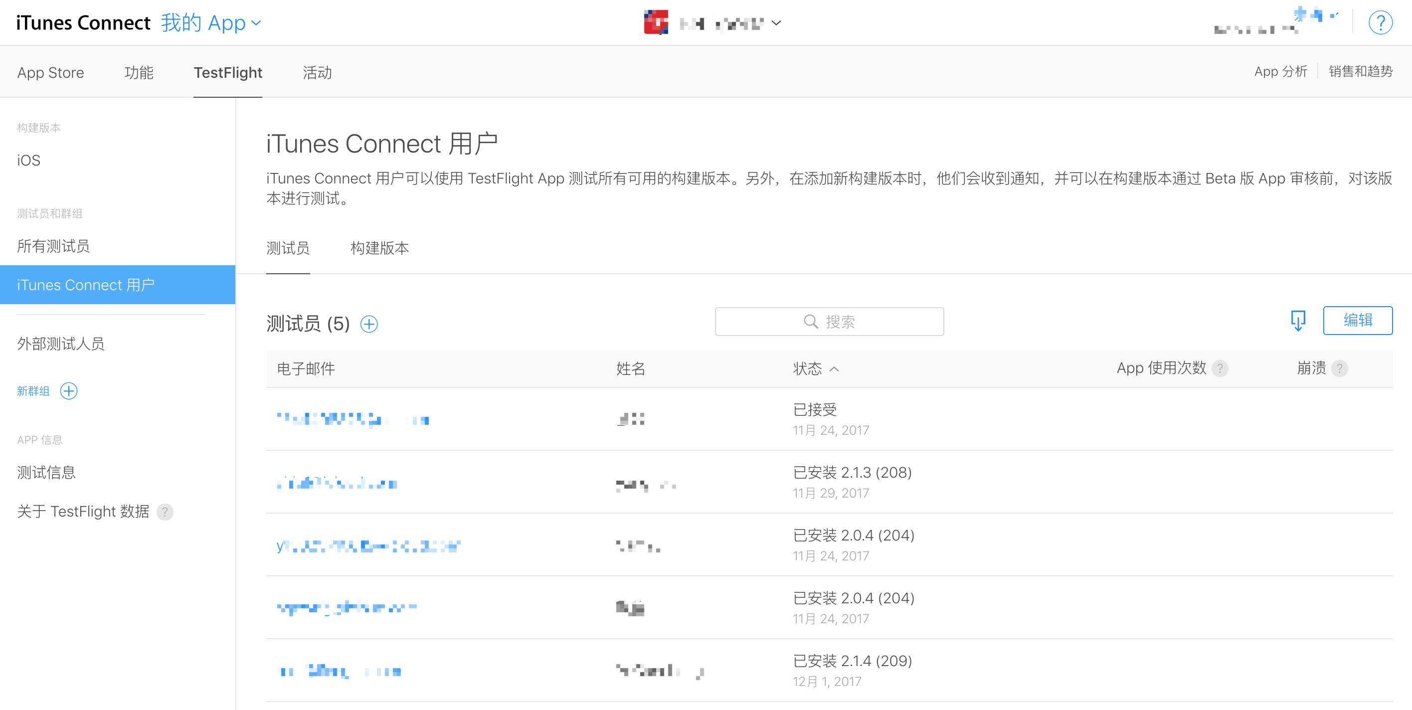Click the 编辑 button
1412x710 pixels.
(1357, 320)
